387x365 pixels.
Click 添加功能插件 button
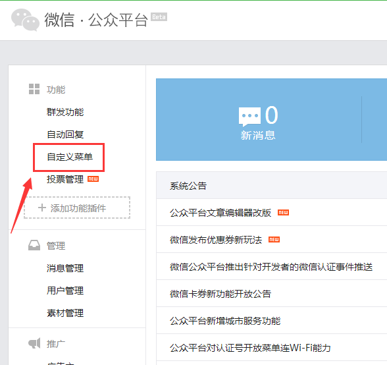[77, 208]
